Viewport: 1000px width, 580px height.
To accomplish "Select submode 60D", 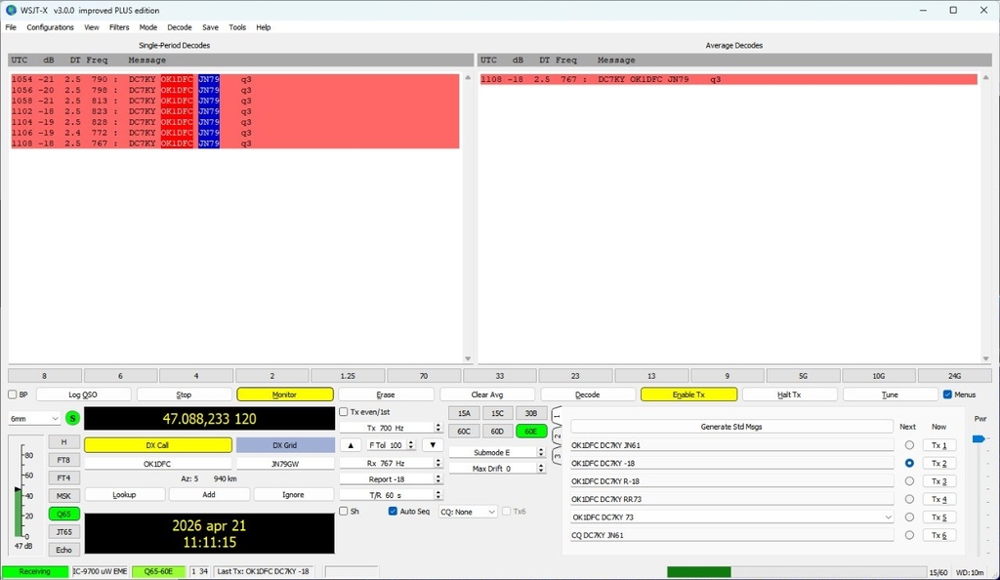I will [x=497, y=431].
